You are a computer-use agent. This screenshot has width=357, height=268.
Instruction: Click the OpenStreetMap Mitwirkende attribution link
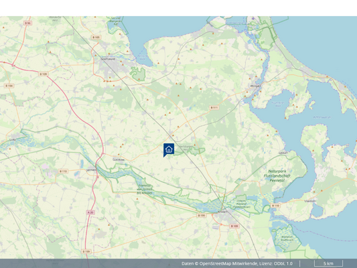pyautogui.click(x=228, y=264)
